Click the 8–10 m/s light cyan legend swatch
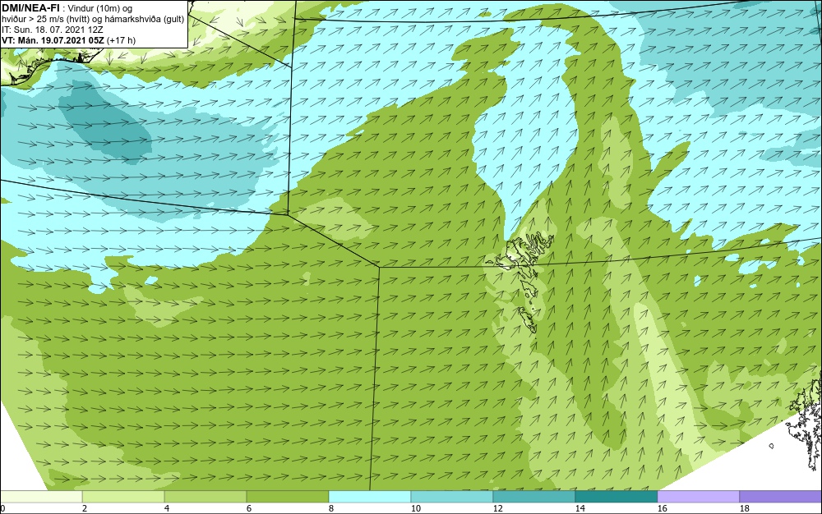The height and width of the screenshot is (514, 822). pos(370,497)
